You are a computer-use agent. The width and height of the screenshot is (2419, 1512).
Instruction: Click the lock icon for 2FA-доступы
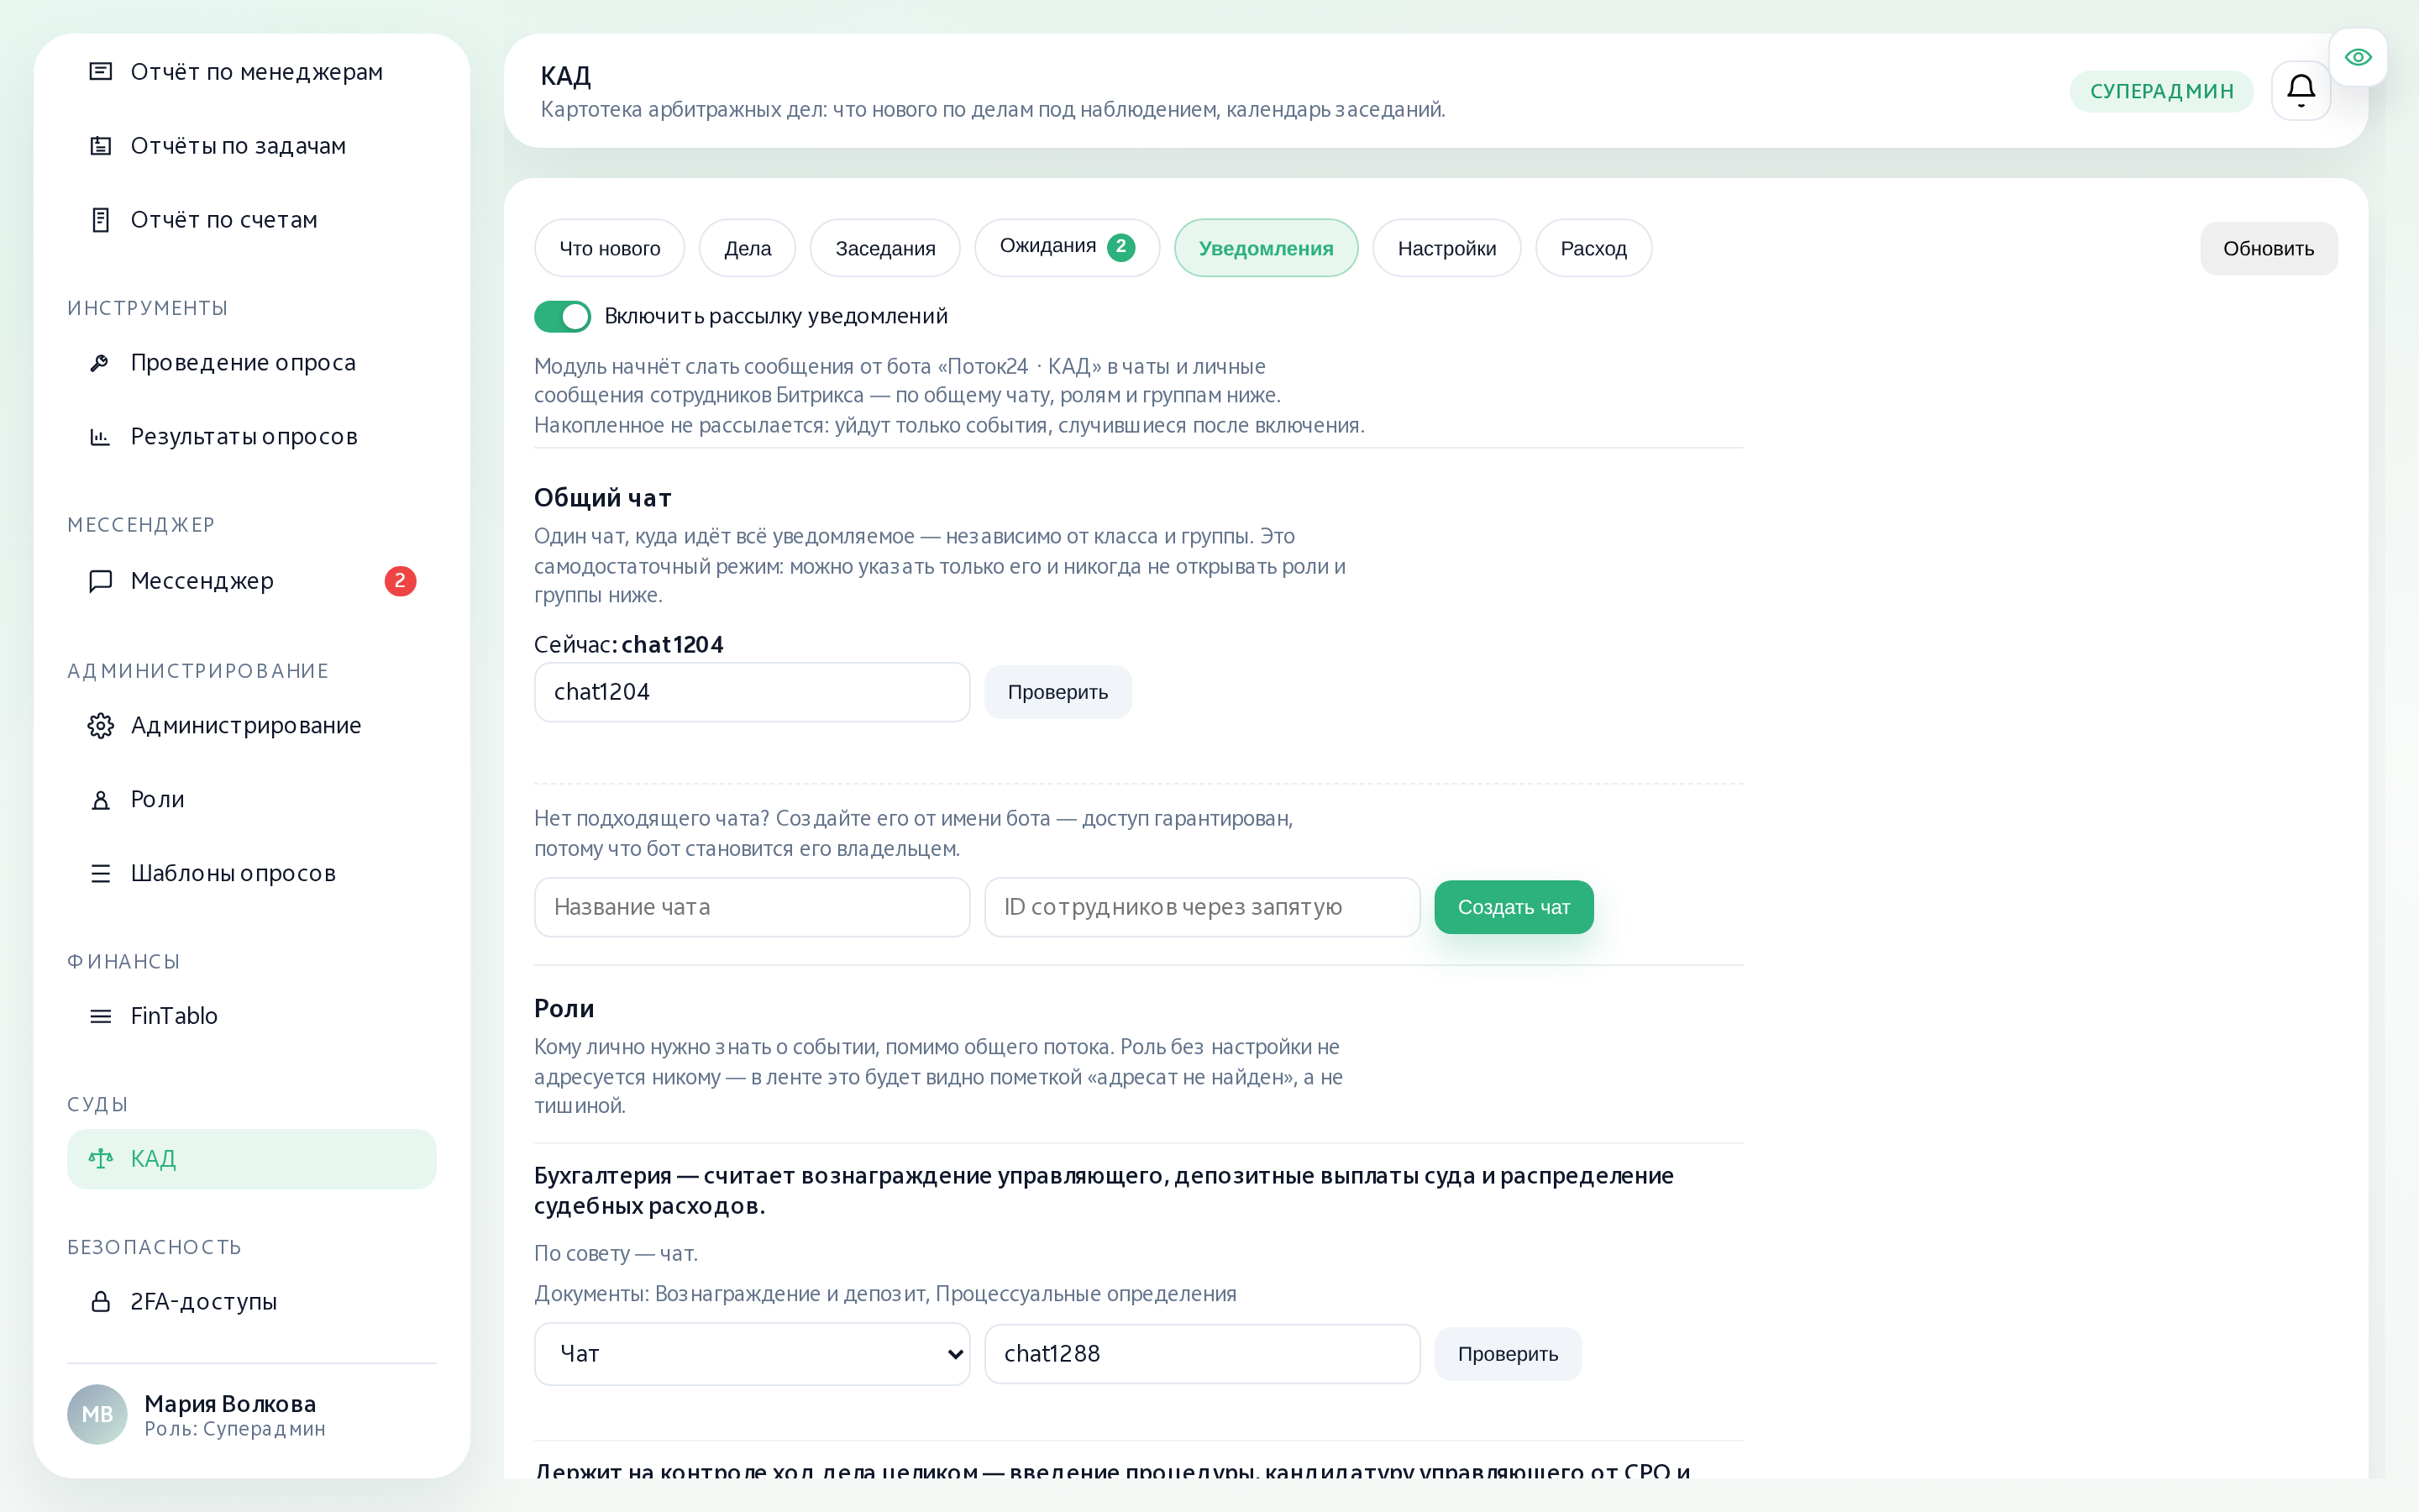[101, 1301]
